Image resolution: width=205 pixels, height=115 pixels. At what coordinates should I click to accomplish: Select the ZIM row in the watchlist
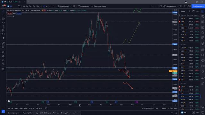[189, 22]
